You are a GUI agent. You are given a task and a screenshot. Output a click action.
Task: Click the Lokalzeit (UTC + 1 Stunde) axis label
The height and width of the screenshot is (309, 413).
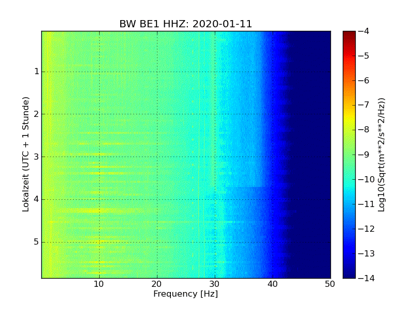(x=25, y=154)
